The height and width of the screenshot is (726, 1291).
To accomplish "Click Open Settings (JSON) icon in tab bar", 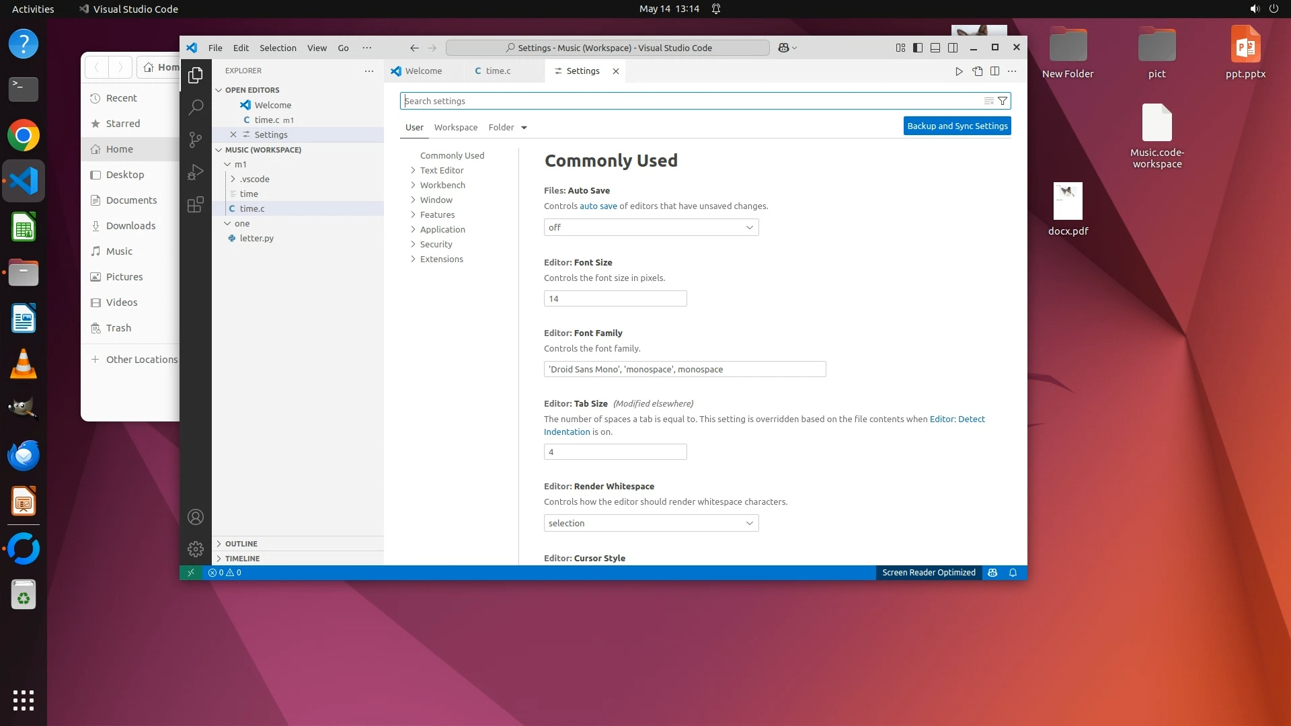I will [977, 71].
